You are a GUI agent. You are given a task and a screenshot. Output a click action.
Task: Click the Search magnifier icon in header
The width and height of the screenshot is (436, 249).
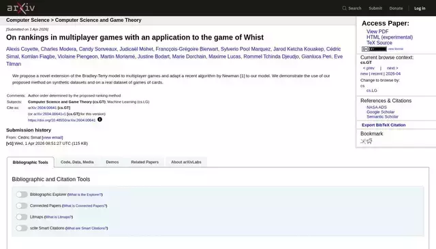click(x=344, y=8)
